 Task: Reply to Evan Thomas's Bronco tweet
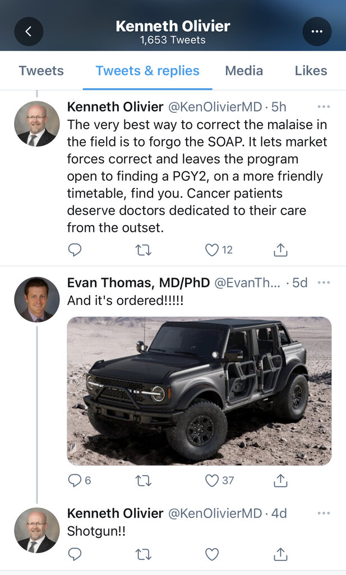click(x=75, y=480)
